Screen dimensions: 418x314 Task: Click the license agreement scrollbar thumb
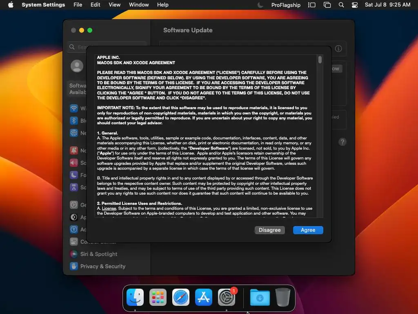[320, 60]
